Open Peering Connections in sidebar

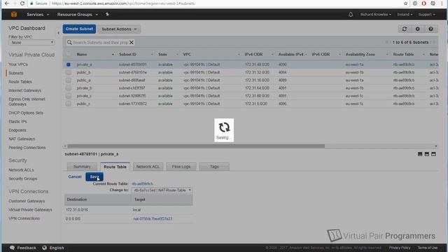click(x=27, y=148)
